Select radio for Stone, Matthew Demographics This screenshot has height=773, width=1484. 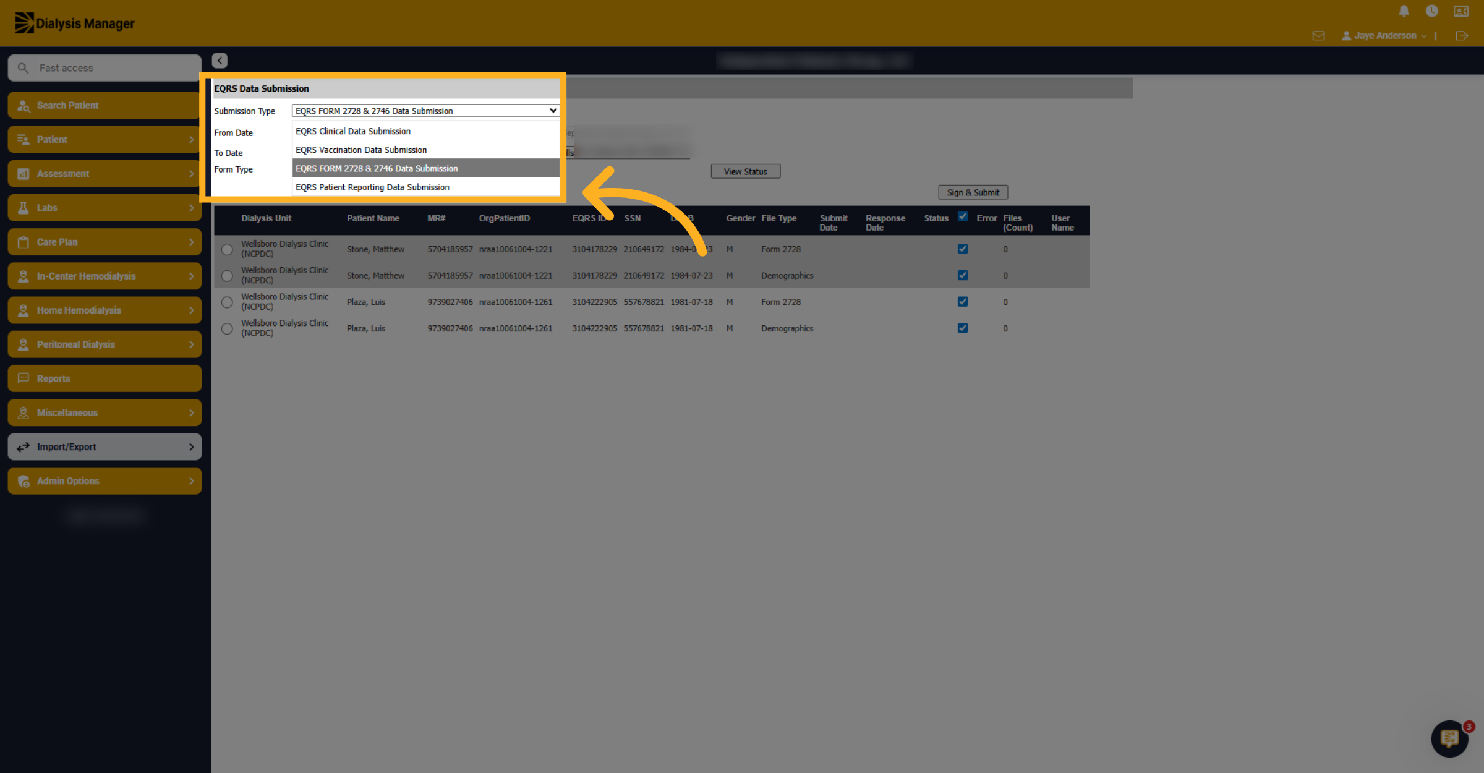click(x=227, y=276)
